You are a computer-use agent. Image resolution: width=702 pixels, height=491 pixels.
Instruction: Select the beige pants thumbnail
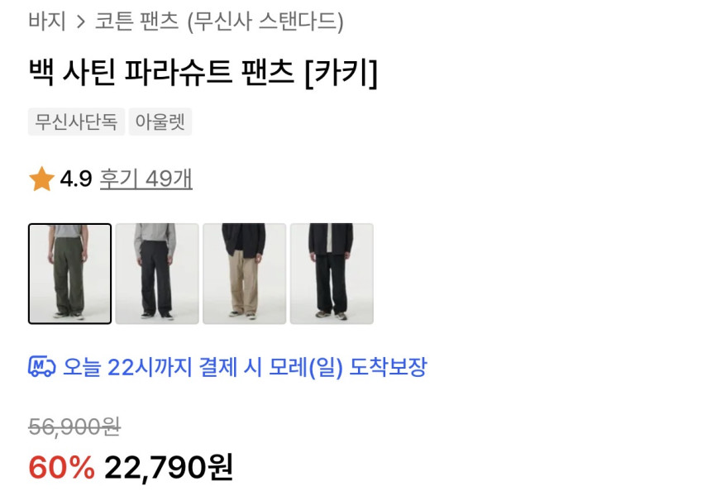(245, 274)
